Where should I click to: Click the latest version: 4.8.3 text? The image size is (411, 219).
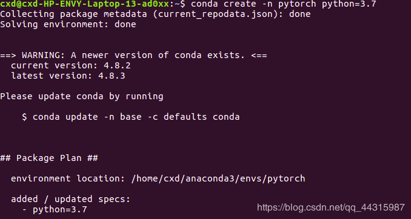(x=68, y=76)
